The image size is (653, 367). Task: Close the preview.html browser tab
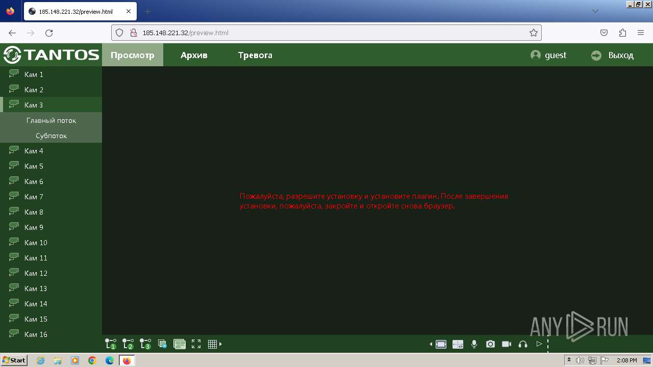[x=128, y=11]
